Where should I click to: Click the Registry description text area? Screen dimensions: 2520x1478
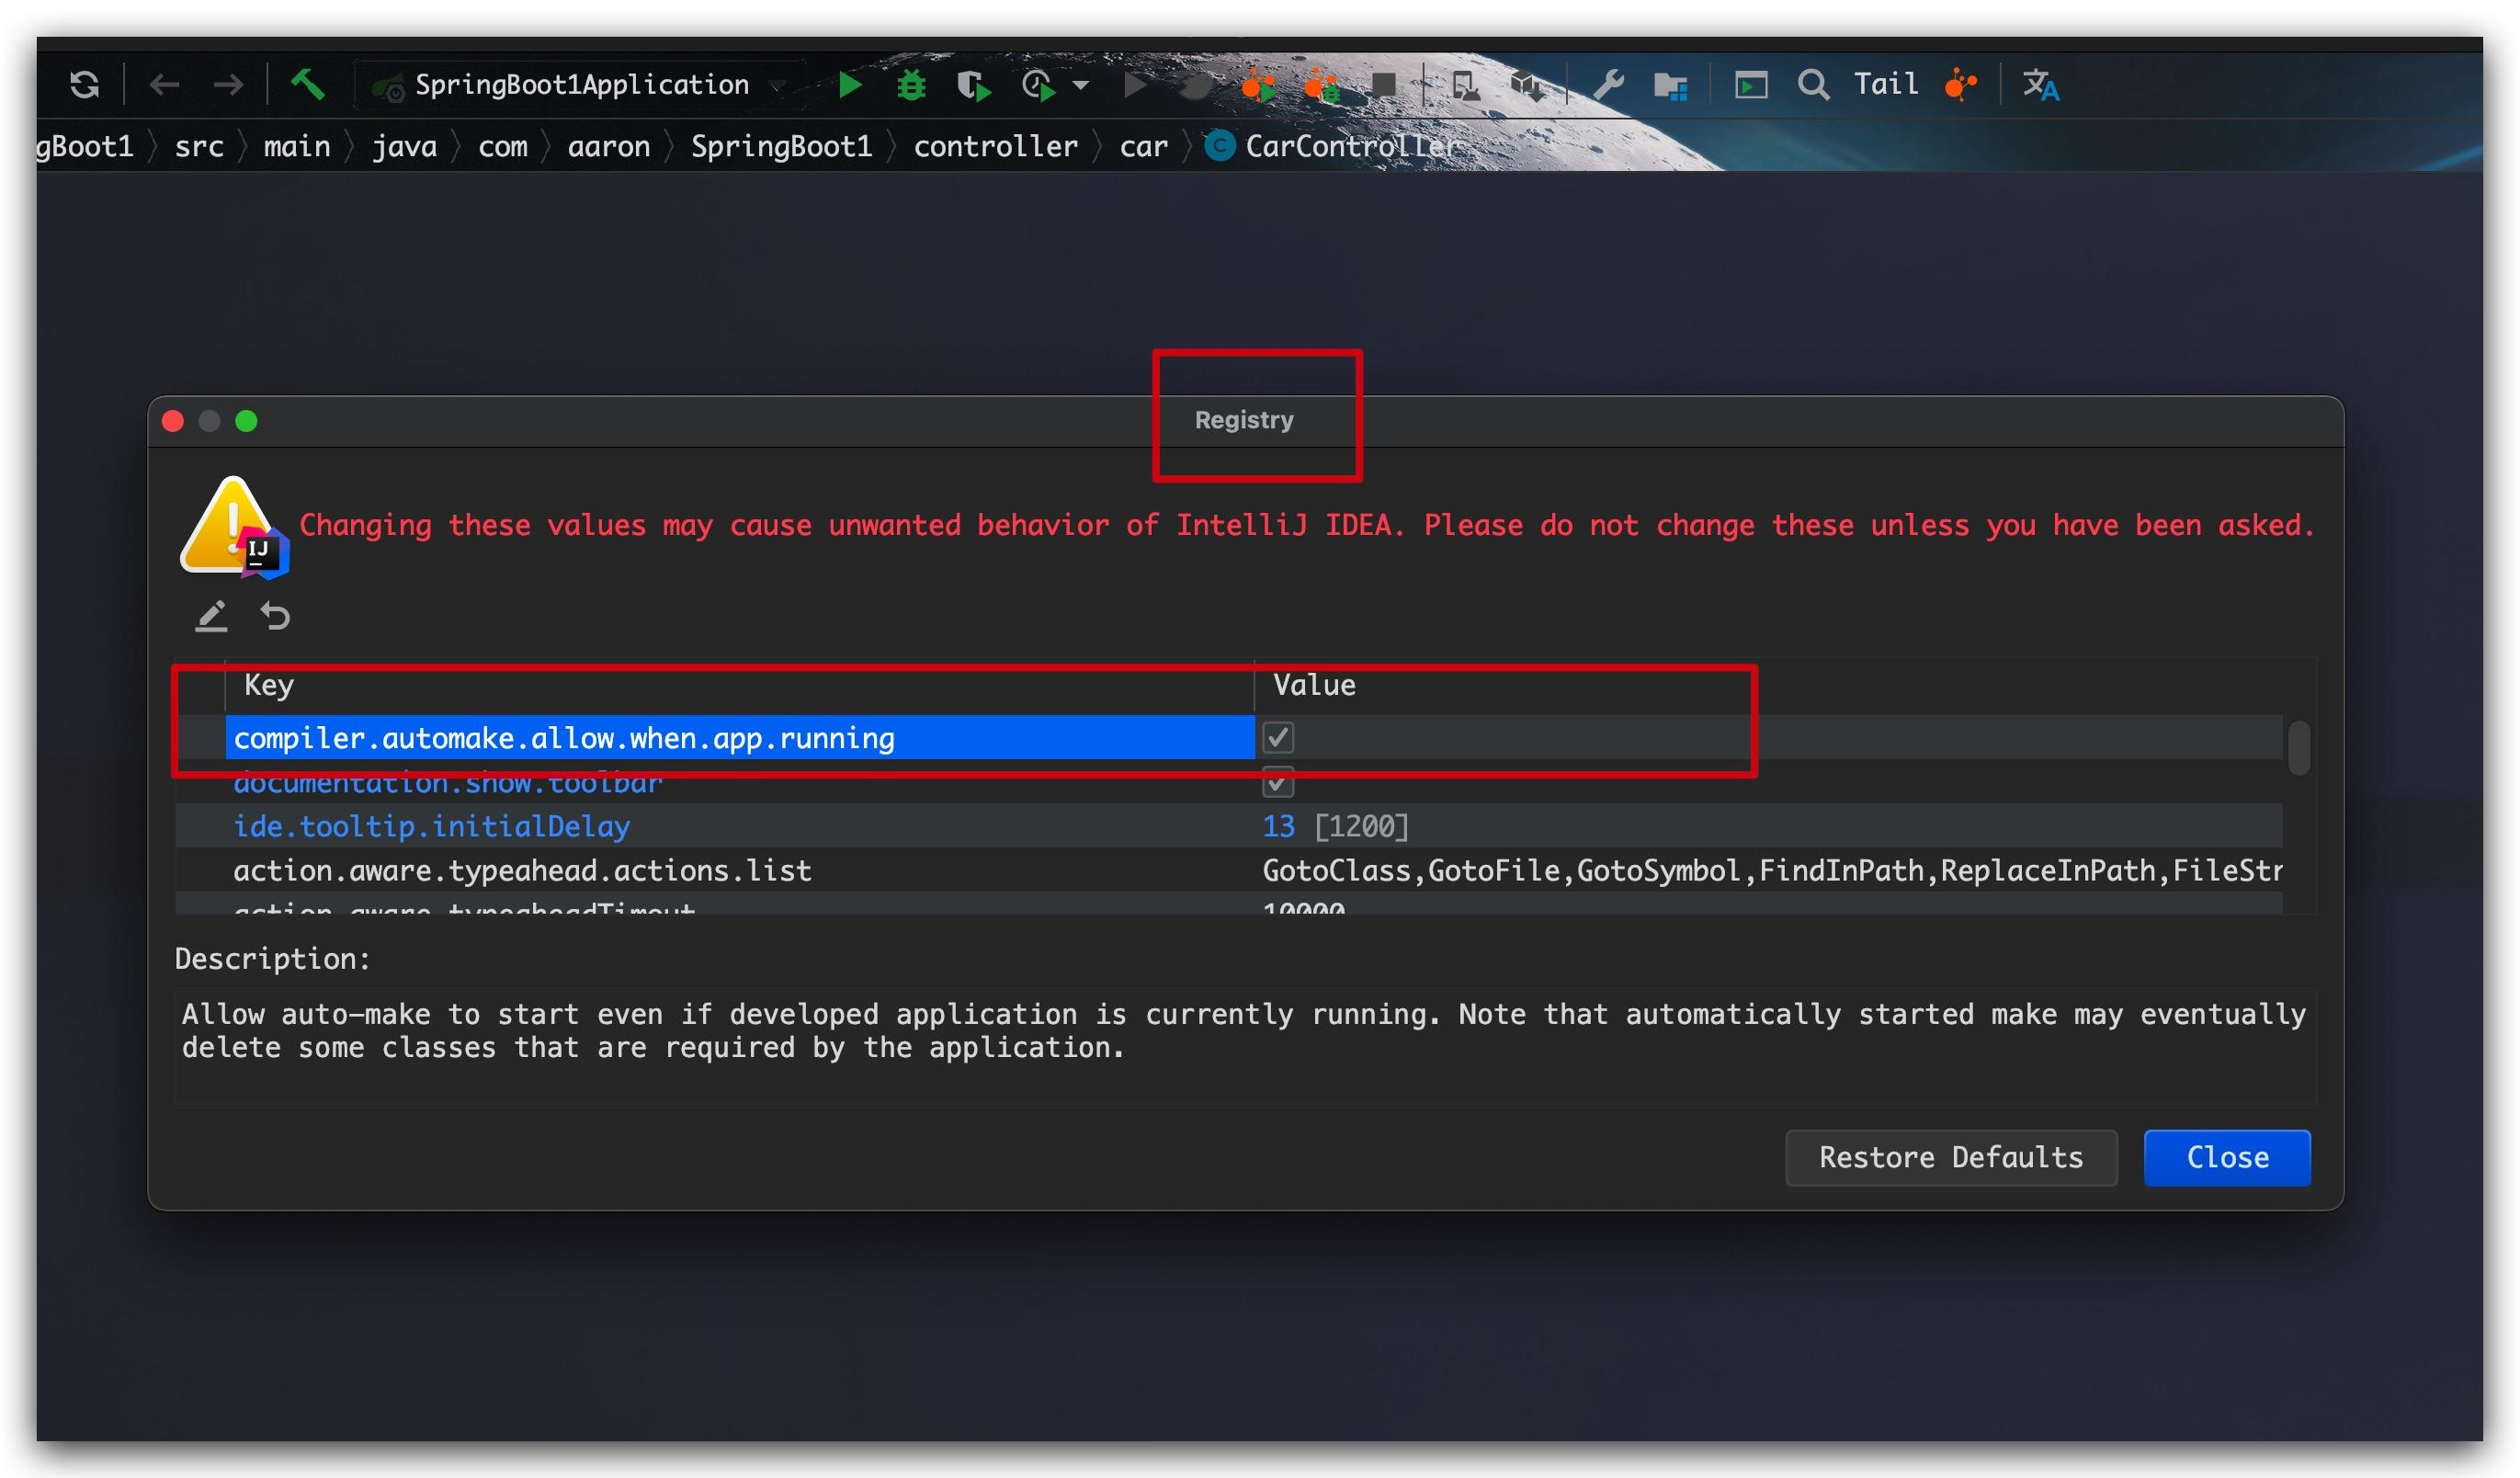(1245, 1047)
